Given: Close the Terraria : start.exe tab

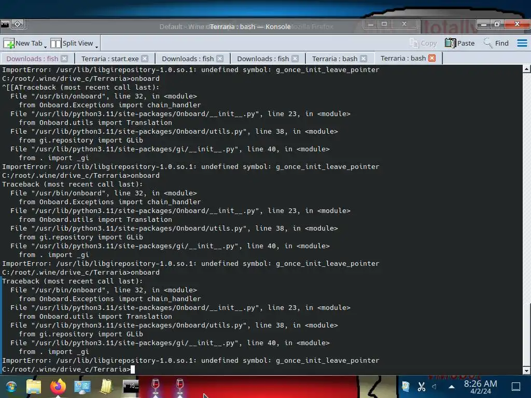Looking at the screenshot, I should click(x=145, y=59).
